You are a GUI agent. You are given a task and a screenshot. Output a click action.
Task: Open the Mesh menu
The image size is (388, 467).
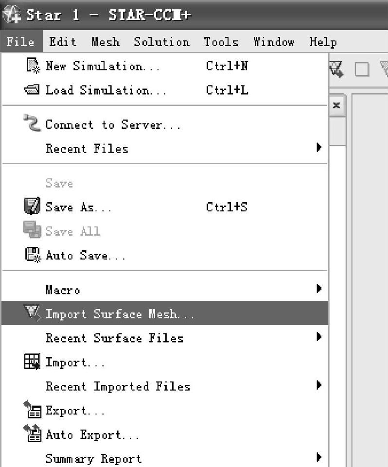click(x=106, y=42)
